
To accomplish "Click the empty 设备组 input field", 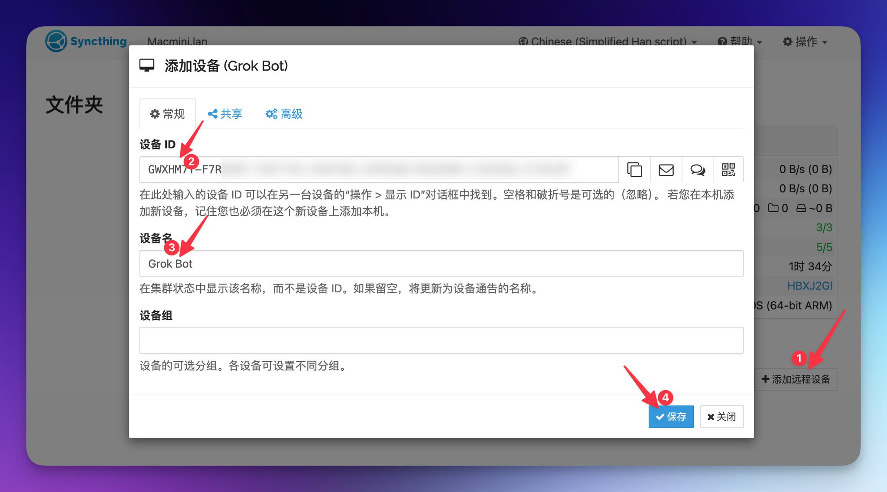I will [441, 340].
